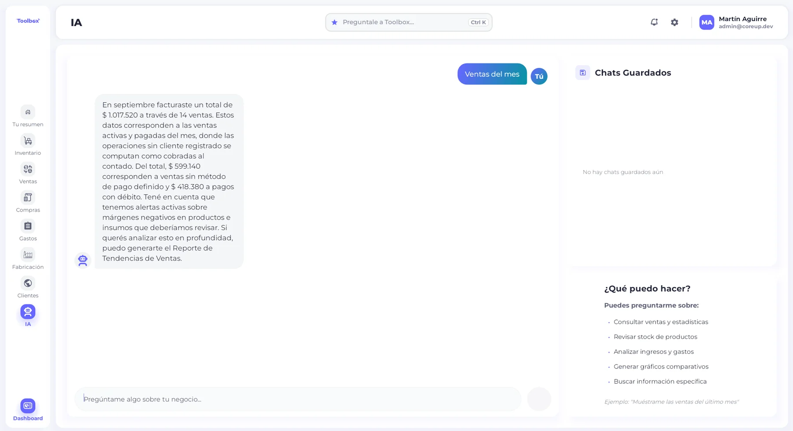
Task: Select the Compras menu label
Action: pyautogui.click(x=28, y=210)
